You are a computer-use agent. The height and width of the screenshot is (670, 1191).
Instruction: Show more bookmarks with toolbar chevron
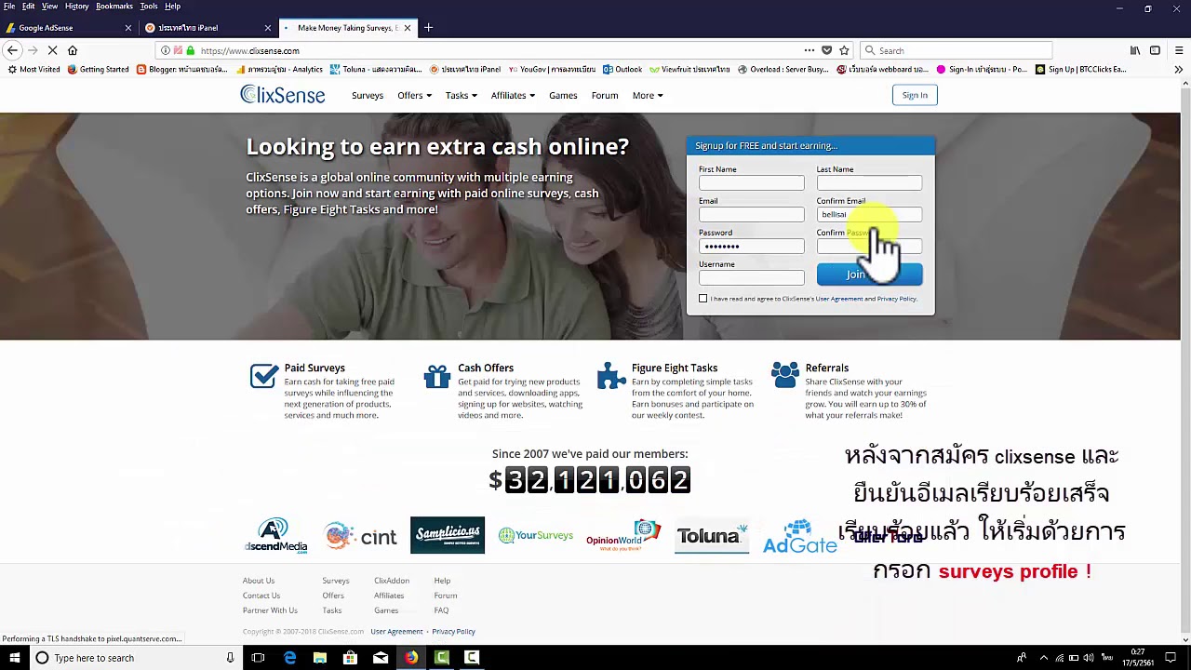click(1178, 69)
